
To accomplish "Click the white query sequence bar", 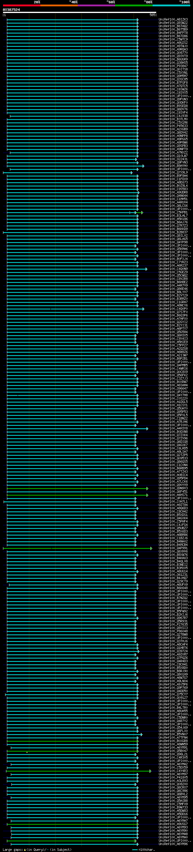I will click(x=80, y=13).
